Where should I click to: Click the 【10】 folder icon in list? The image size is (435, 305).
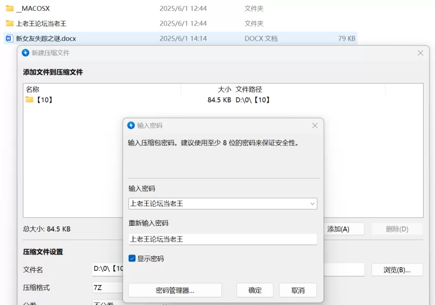tap(29, 99)
